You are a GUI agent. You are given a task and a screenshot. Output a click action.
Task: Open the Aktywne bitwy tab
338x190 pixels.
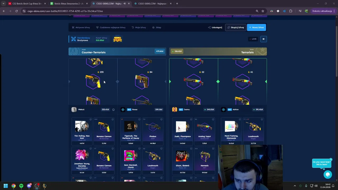coord(81,27)
